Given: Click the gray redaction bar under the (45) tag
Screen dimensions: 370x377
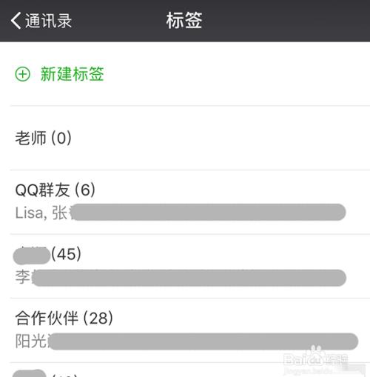Looking at the screenshot, I should pyautogui.click(x=189, y=278).
